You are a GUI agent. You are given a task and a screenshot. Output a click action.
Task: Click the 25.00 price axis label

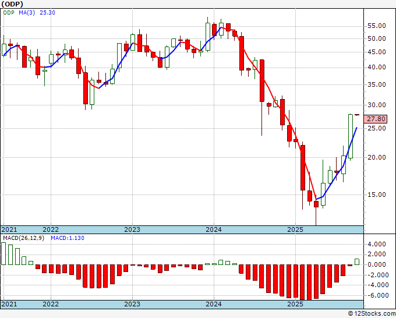click(376, 128)
